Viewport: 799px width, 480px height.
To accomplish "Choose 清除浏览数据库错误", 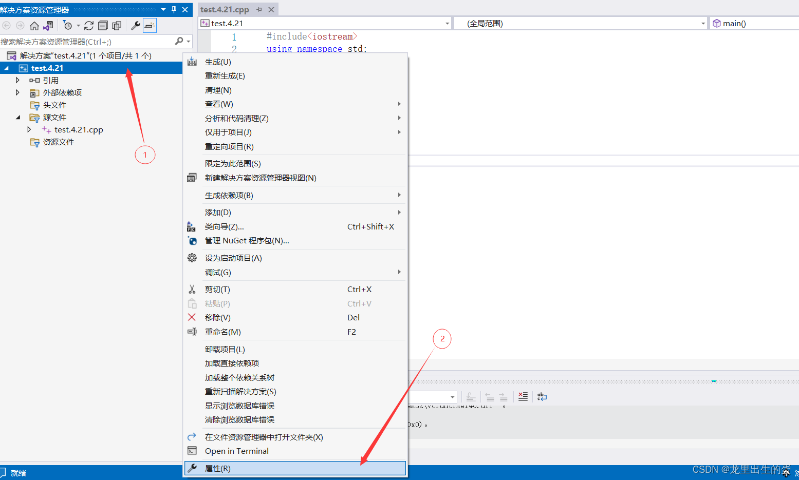I will pyautogui.click(x=295, y=419).
